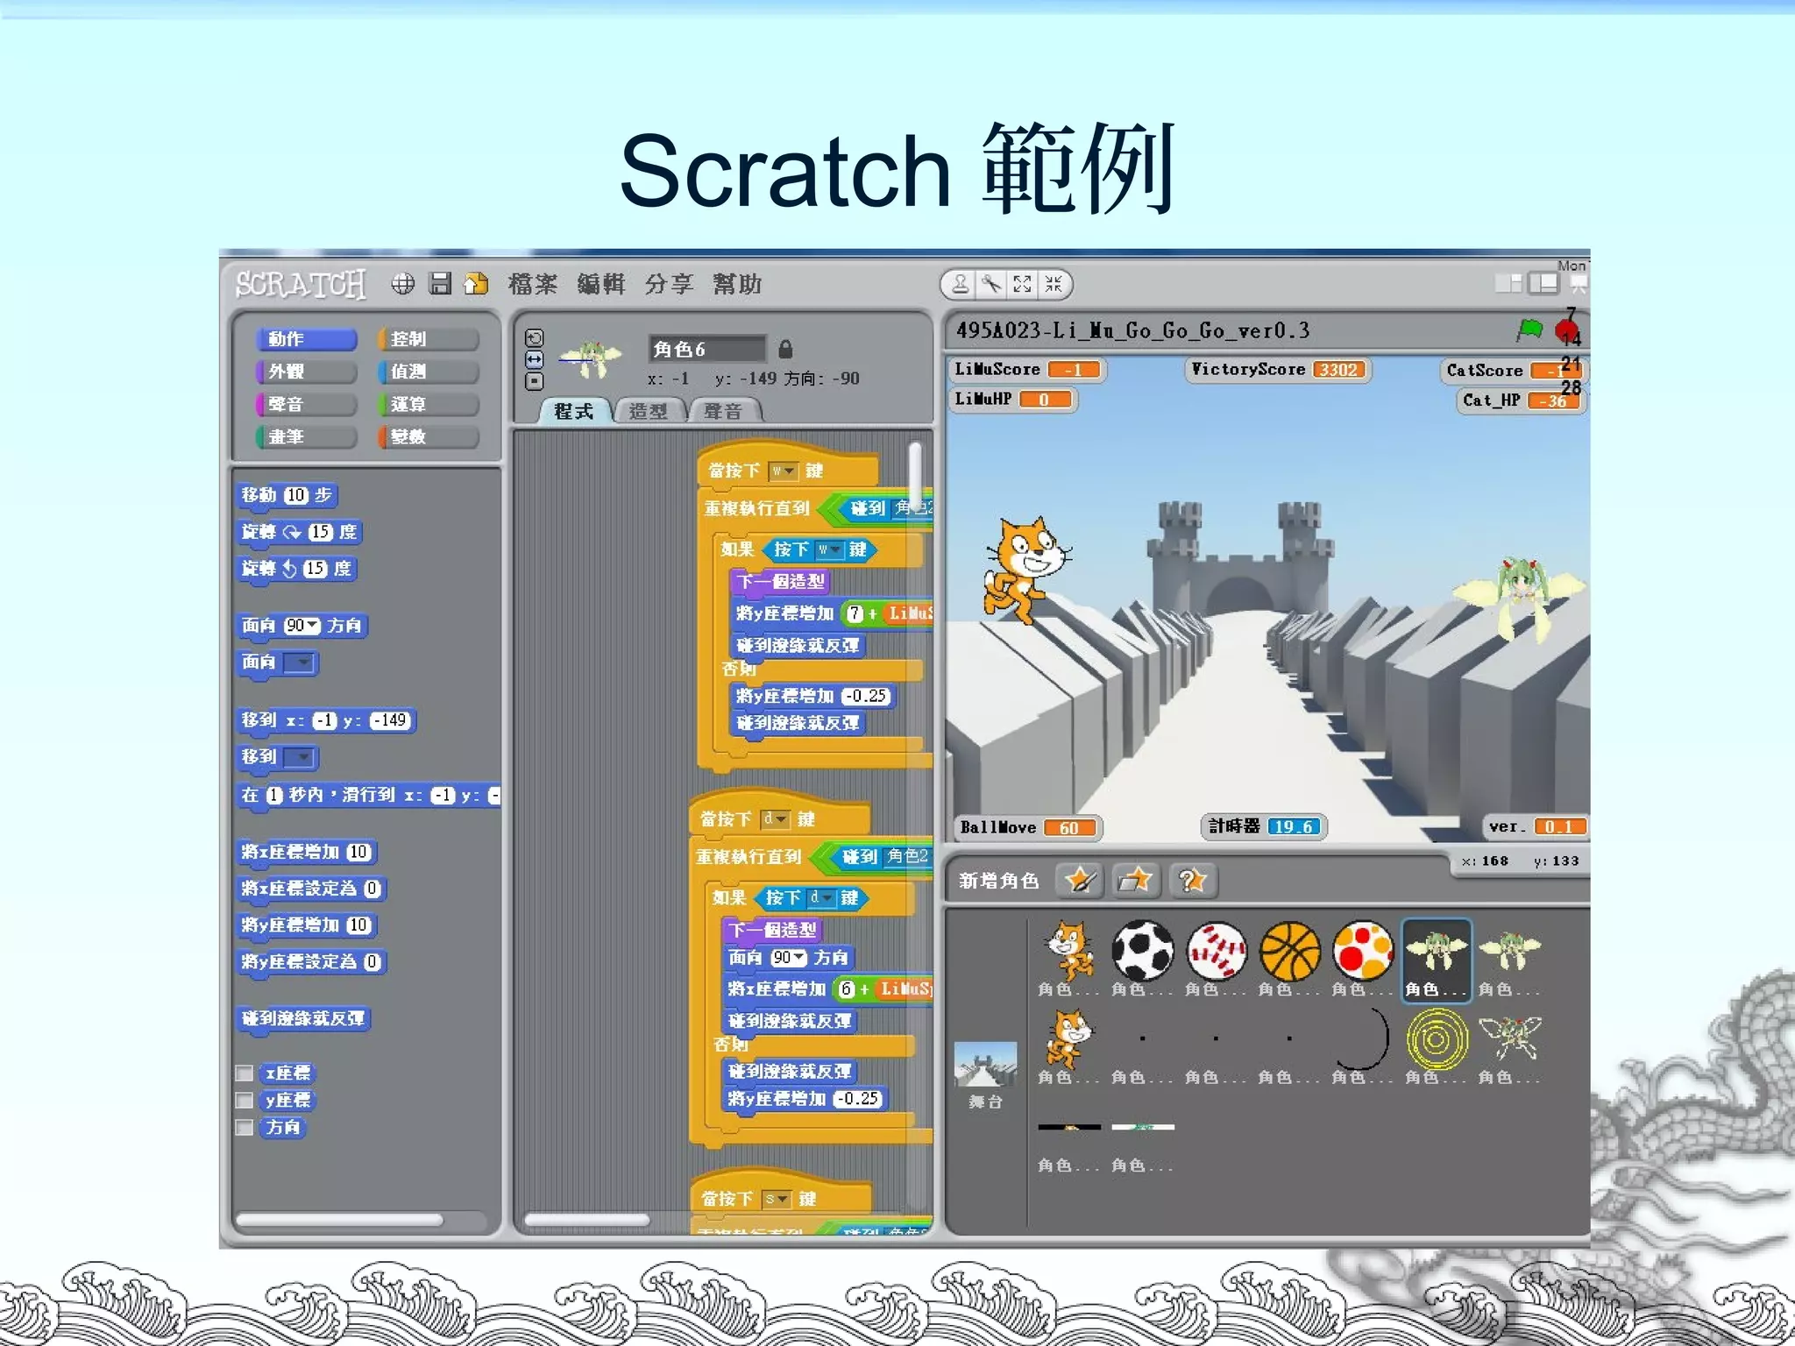Select the 聲音 sound block category

pos(306,404)
